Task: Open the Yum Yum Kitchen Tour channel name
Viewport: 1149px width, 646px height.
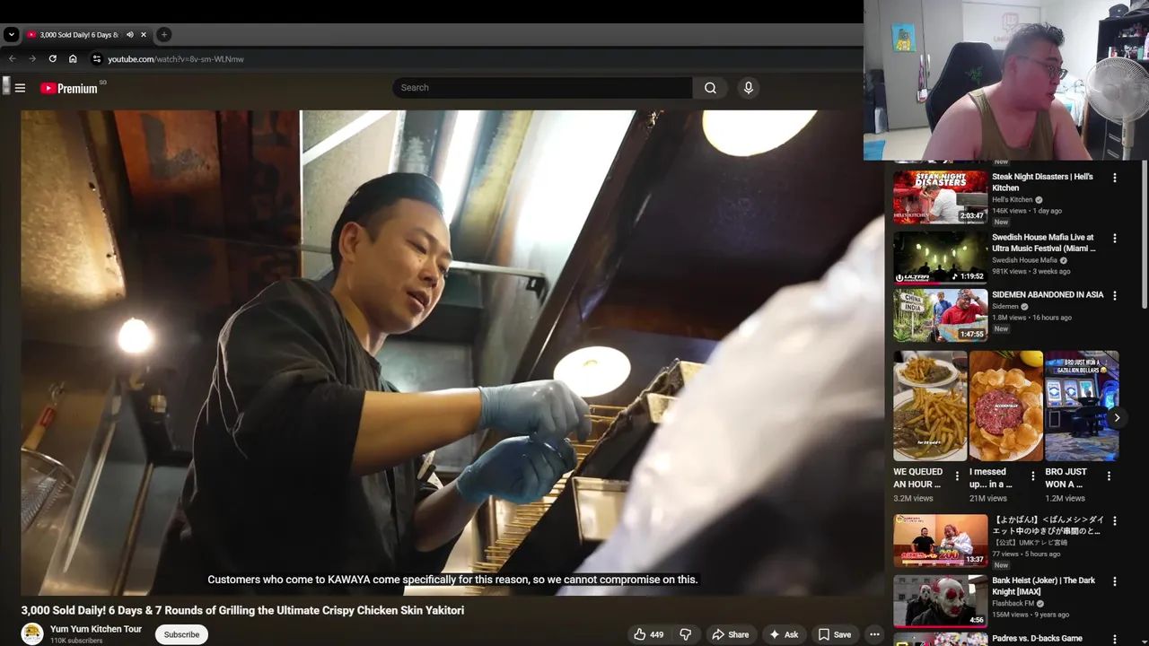Action: click(96, 629)
